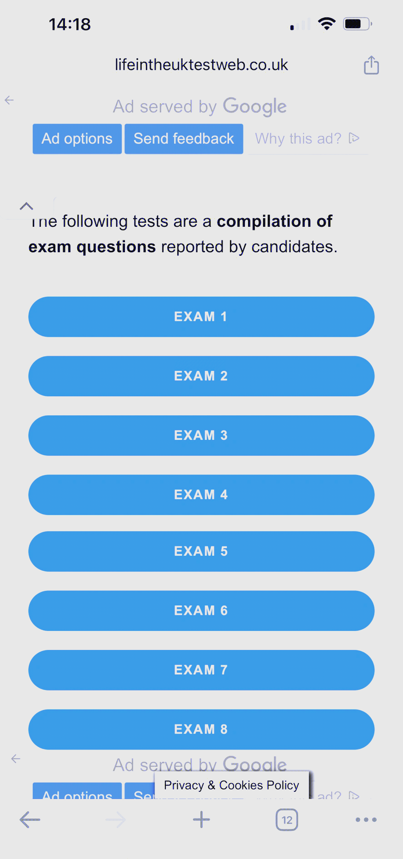Screen dimensions: 403x859
Task: Choose EXAM 6
Action: (201, 610)
